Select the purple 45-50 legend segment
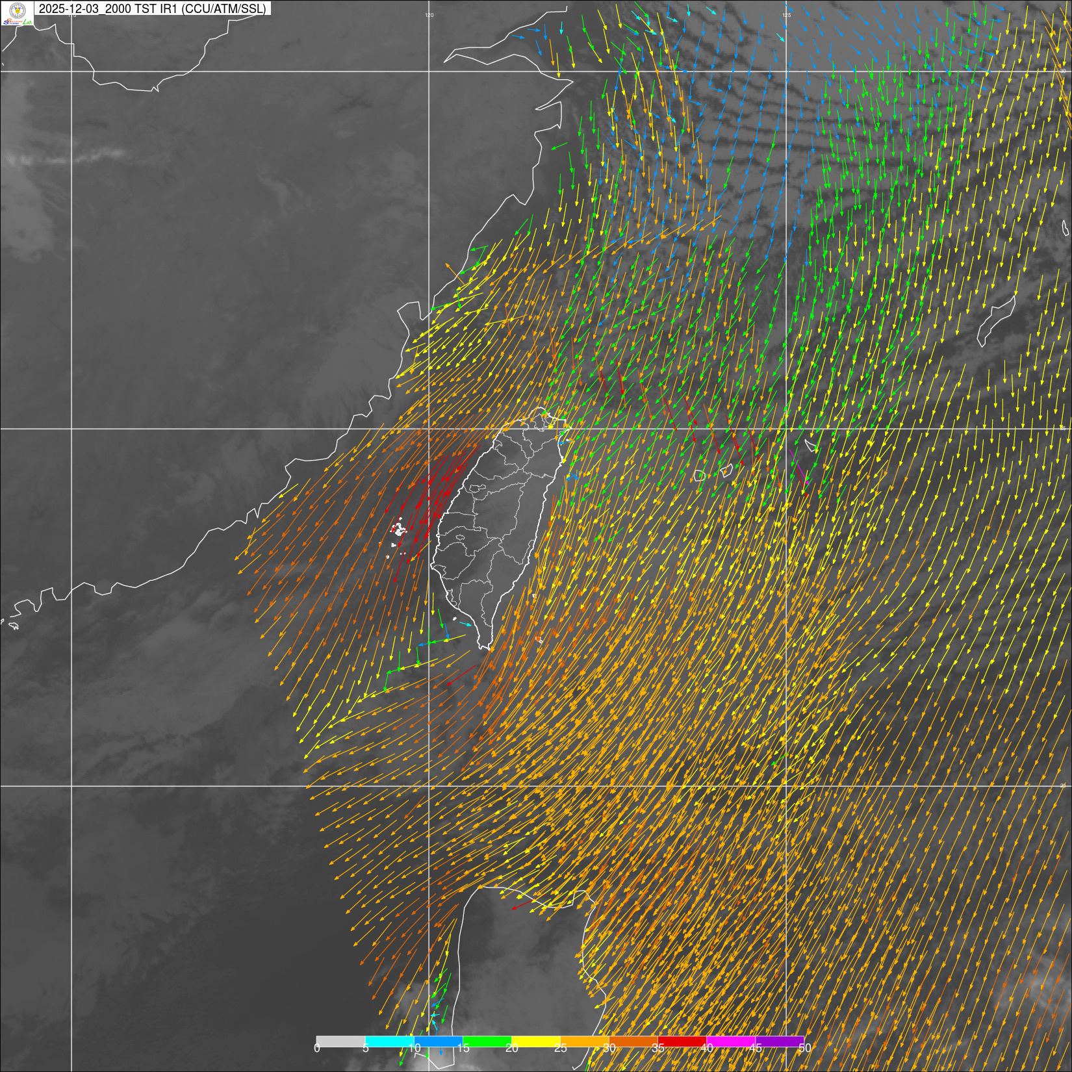This screenshot has height=1072, width=1072. coord(780,1041)
